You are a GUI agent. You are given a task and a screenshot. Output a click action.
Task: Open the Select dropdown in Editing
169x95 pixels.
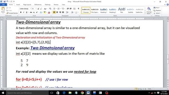click(x=158, y=13)
